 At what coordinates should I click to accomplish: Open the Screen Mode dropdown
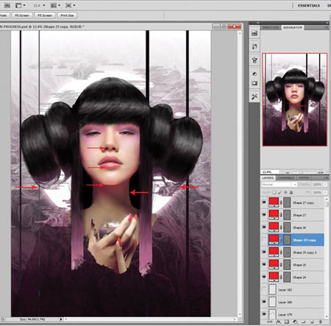click(71, 5)
